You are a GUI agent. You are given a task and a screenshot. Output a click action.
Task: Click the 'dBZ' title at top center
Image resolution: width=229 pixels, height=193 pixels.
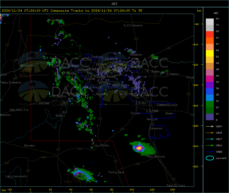(x=114, y=4)
